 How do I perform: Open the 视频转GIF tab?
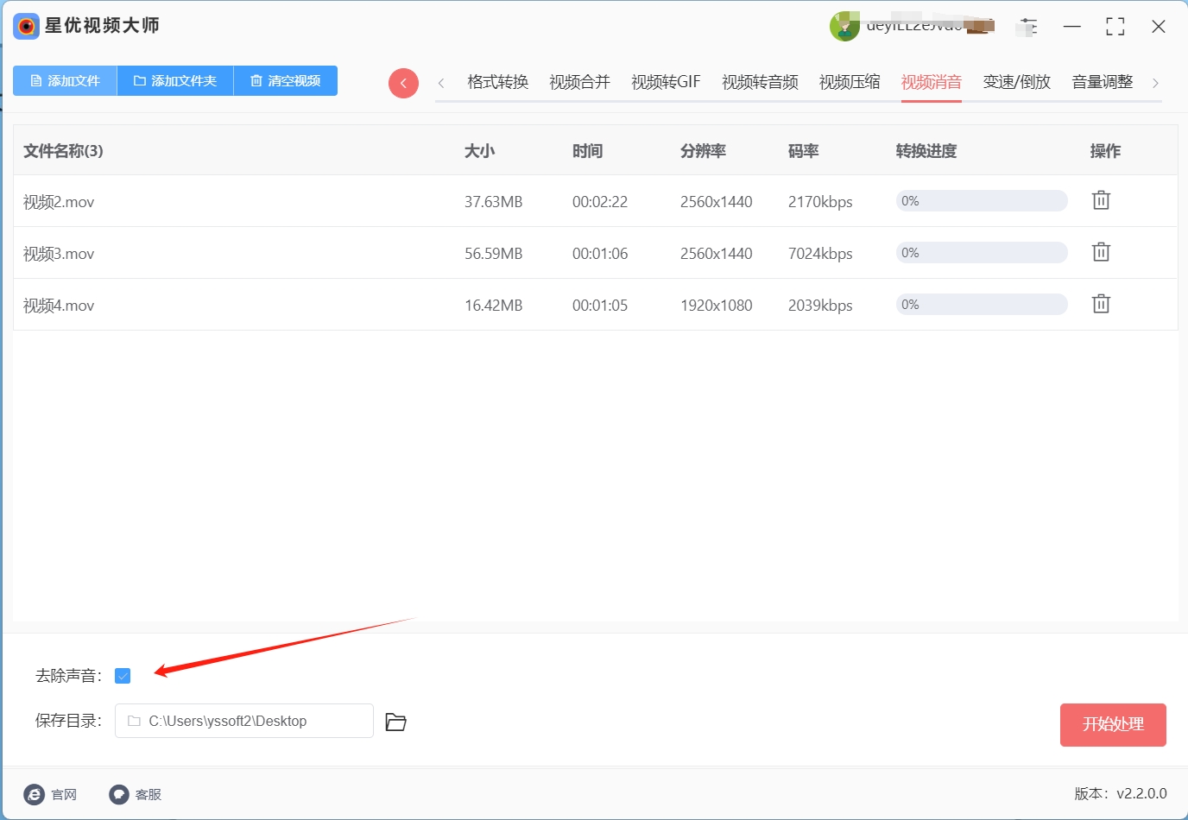[666, 82]
